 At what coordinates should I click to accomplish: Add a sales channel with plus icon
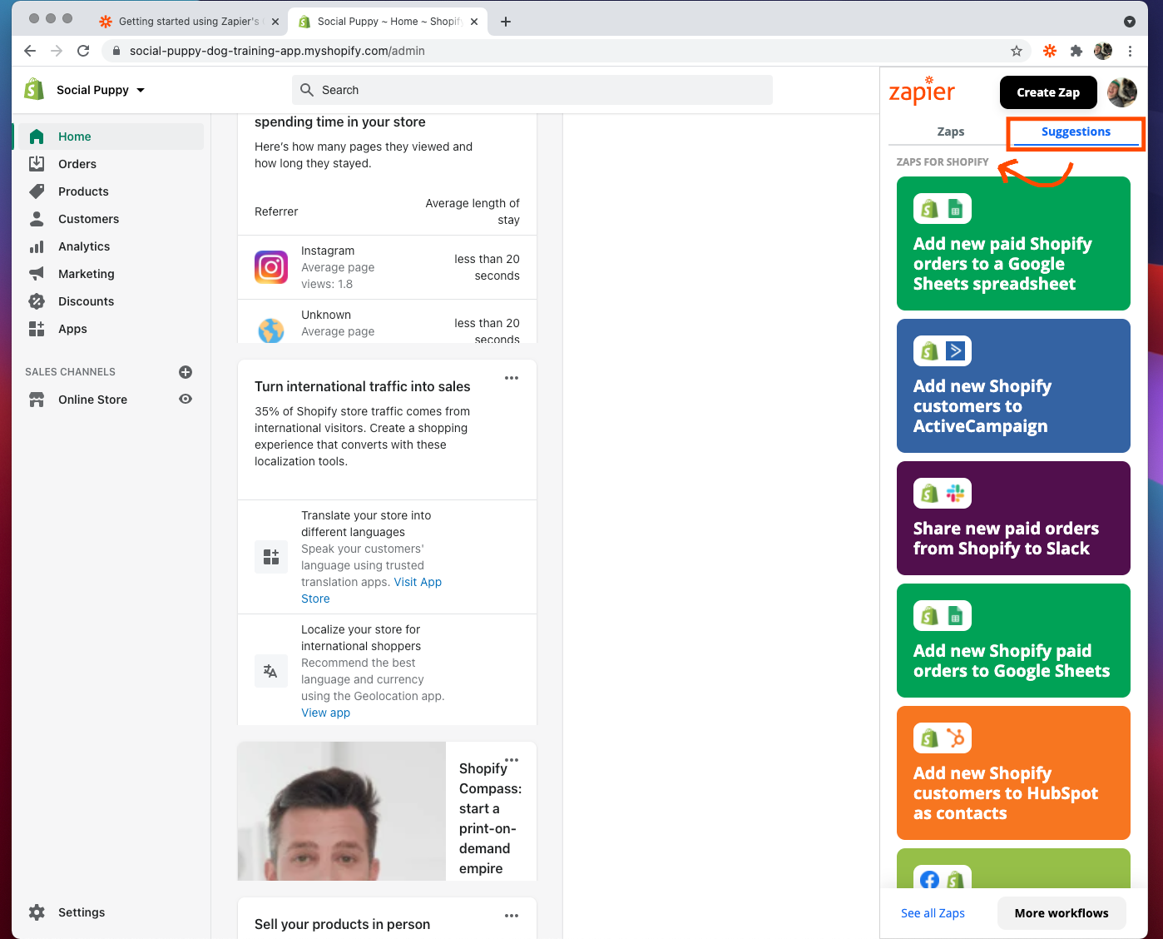coord(186,372)
